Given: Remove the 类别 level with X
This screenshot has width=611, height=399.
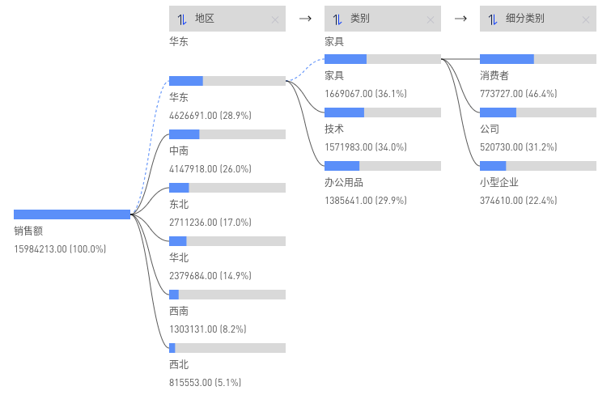Looking at the screenshot, I should click(430, 19).
